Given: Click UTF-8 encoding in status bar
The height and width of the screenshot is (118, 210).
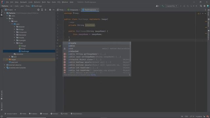Looking at the screenshot, I should point(192,116).
